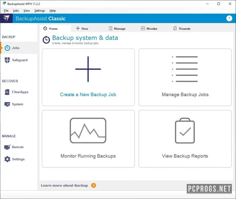Select System label under Recover
Image resolution: width=236 pixels, height=199 pixels.
(x=18, y=104)
